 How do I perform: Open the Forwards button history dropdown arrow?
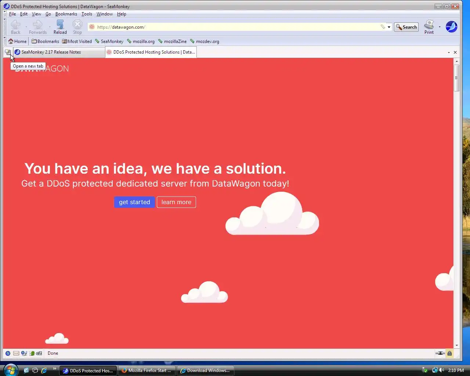(x=50, y=27)
